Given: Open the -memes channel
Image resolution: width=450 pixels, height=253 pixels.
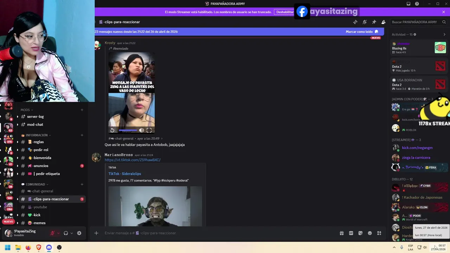Looking at the screenshot, I should tap(52, 223).
